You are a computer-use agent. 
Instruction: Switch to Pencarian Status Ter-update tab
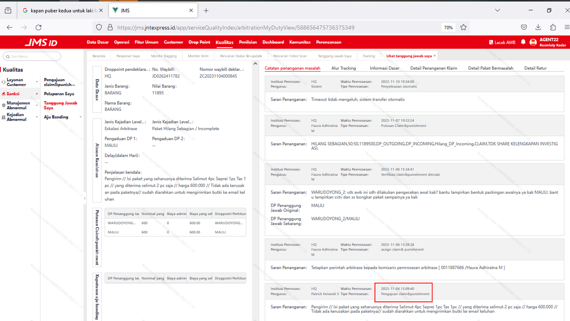click(241, 56)
